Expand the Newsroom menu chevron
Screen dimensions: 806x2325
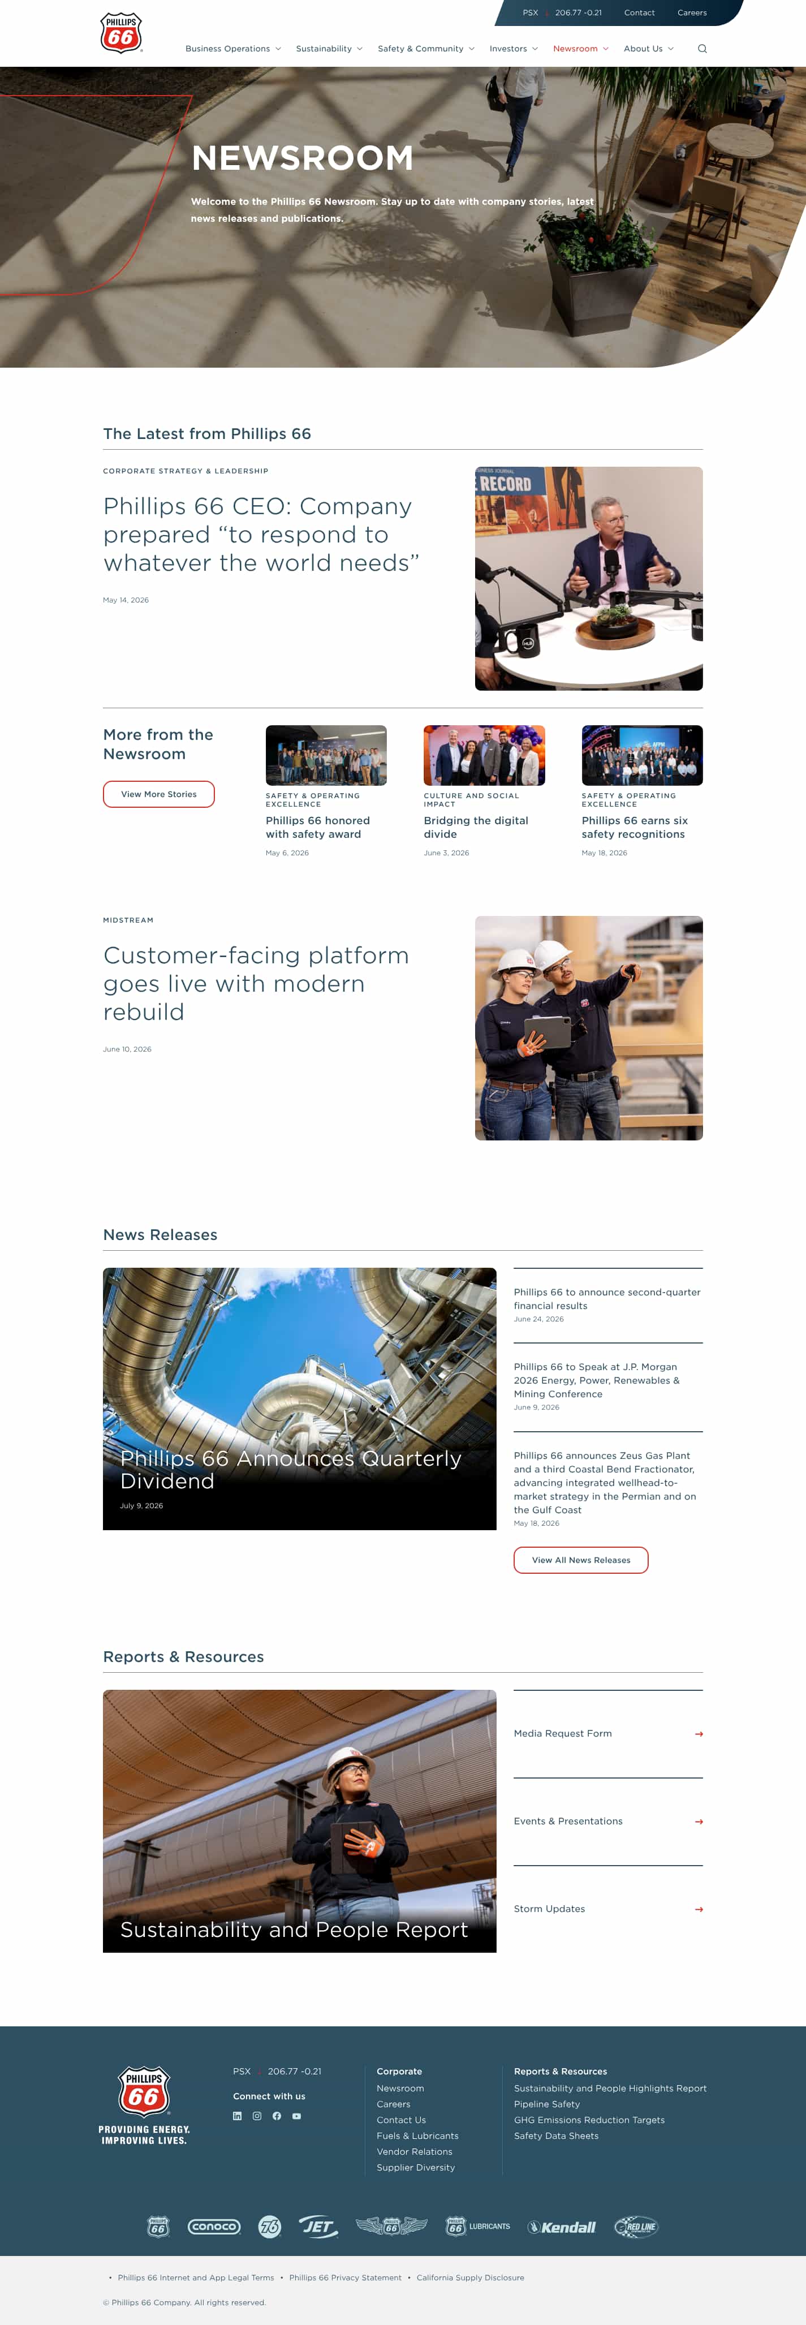[606, 49]
